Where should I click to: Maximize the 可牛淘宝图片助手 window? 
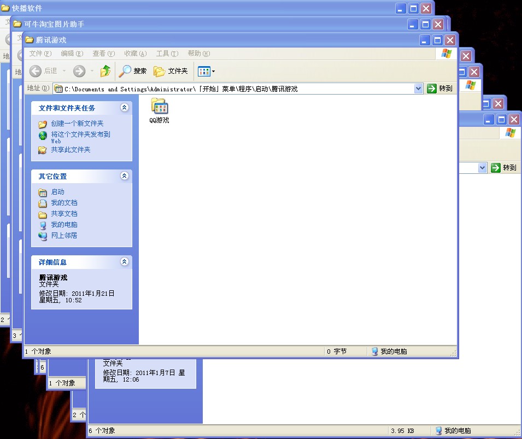click(425, 24)
